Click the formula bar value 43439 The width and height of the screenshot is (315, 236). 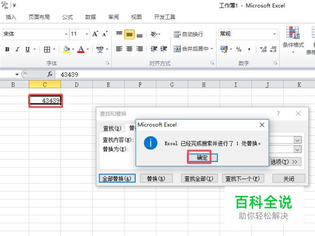pyautogui.click(x=69, y=75)
